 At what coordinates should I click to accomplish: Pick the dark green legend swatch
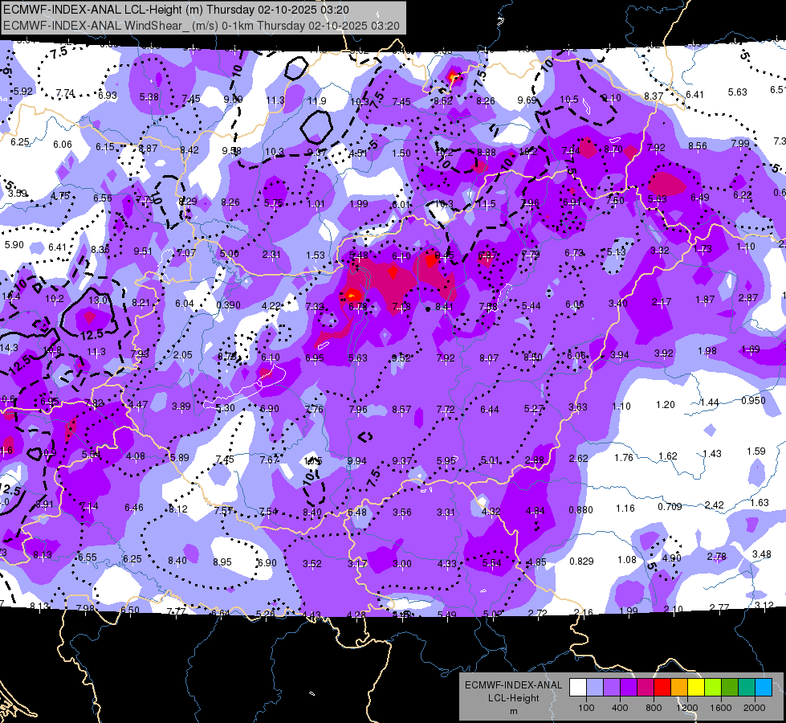click(x=730, y=688)
